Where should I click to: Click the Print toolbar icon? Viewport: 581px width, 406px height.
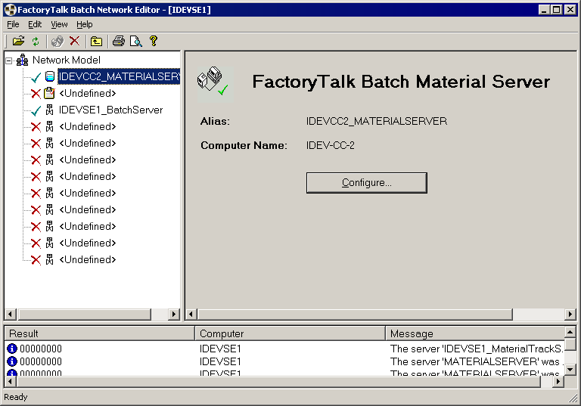119,41
